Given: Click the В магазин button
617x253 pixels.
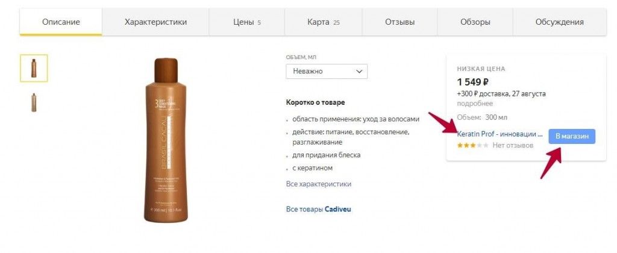Looking at the screenshot, I should click(x=572, y=136).
